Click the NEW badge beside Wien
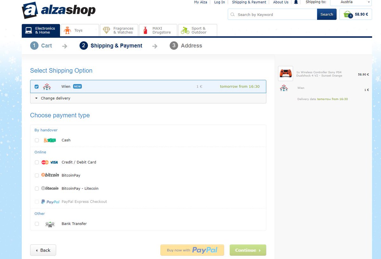This screenshot has width=381, height=259. [77, 87]
